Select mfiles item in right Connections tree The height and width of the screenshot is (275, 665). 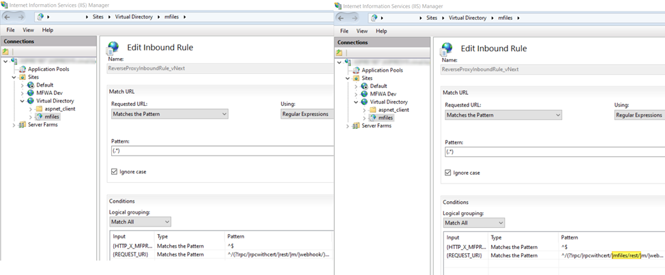click(x=385, y=118)
